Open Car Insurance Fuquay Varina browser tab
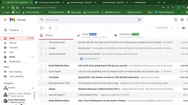 tap(49, 3)
